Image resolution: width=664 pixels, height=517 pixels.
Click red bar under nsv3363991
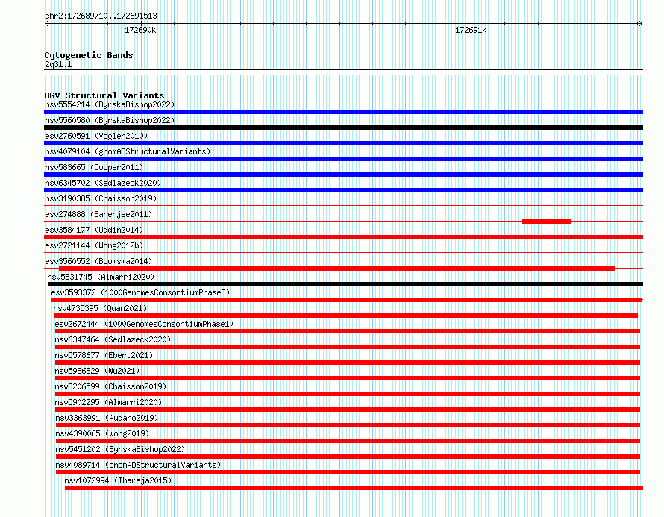[x=348, y=425]
